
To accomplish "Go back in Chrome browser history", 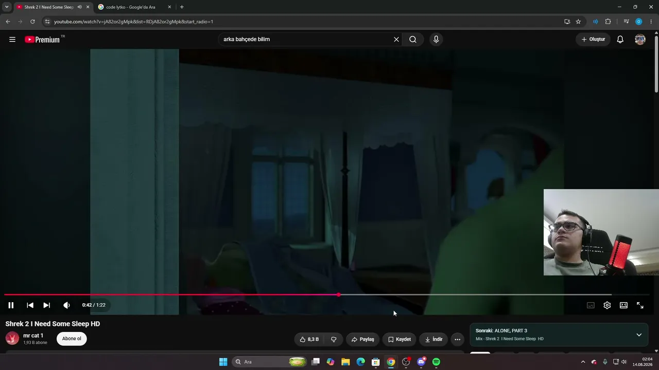I will tap(8, 22).
